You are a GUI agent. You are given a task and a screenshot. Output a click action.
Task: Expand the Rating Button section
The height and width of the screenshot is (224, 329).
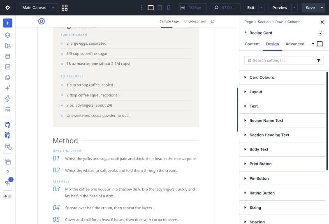pos(282,193)
